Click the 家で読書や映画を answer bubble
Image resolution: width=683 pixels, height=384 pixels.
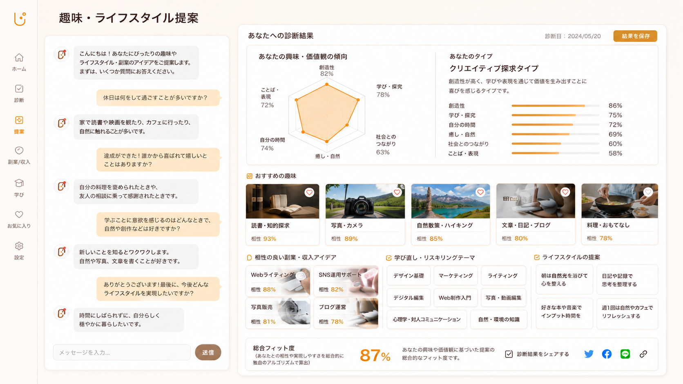136,127
